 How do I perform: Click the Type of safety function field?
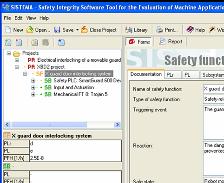(x=213, y=99)
